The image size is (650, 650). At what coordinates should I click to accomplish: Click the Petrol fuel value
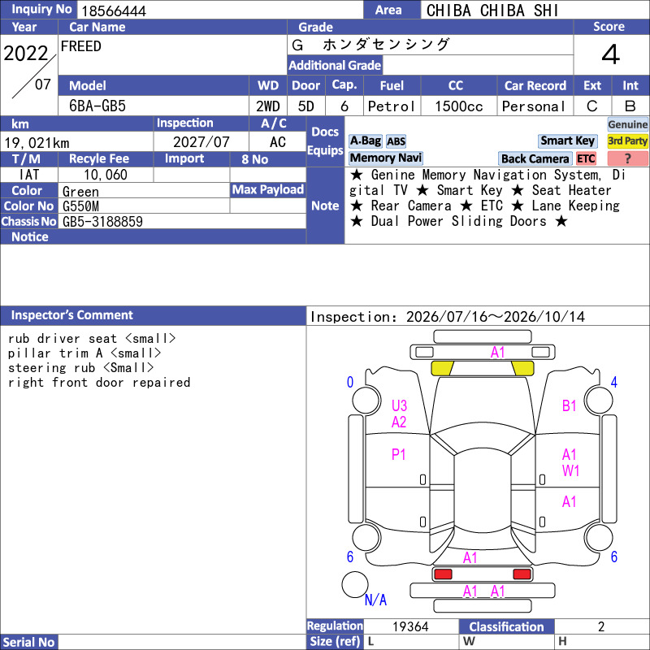(x=392, y=106)
